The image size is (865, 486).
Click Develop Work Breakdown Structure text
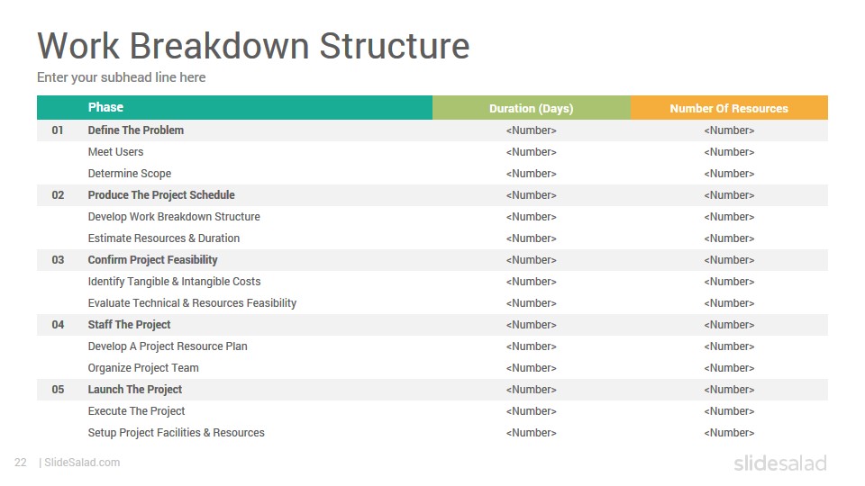[x=174, y=217]
